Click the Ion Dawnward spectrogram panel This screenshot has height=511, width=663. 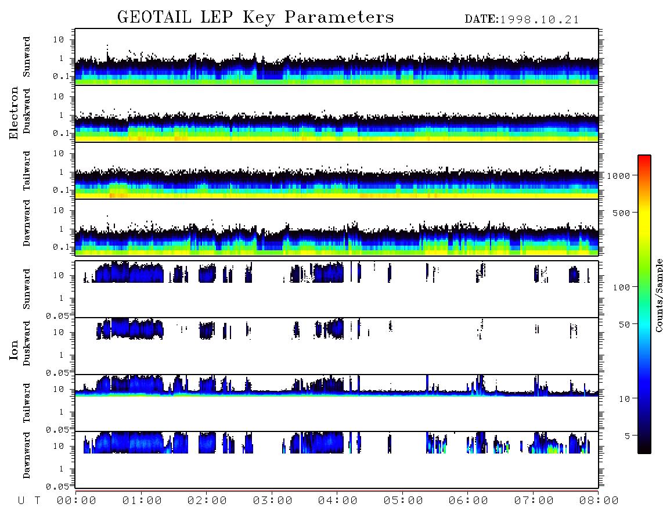pos(337,460)
